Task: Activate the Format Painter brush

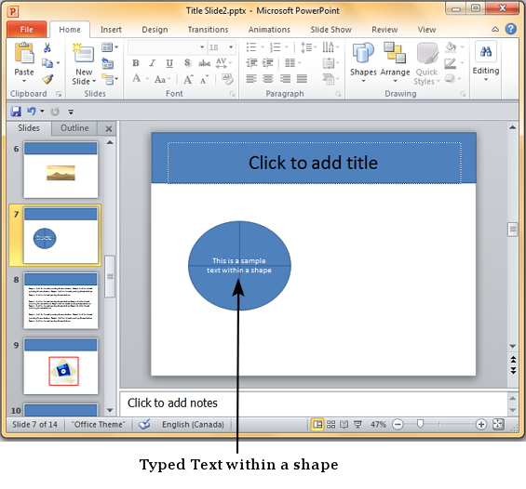Action: 47,79
